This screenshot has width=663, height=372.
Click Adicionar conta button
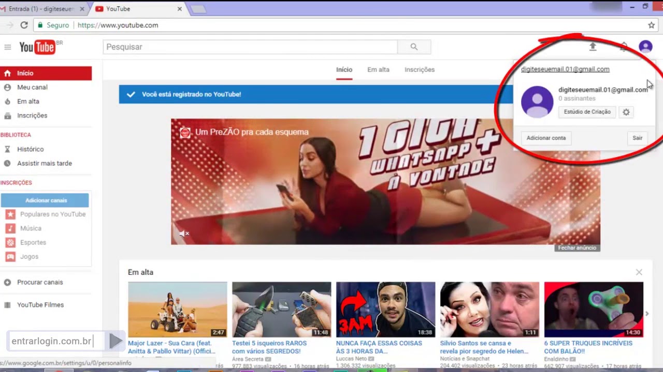coord(546,138)
